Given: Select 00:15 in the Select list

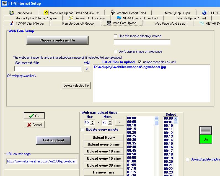Looking at the screenshot, I should click(x=168, y=144).
